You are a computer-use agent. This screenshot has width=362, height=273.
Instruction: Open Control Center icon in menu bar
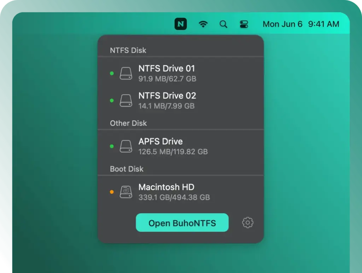(x=244, y=24)
